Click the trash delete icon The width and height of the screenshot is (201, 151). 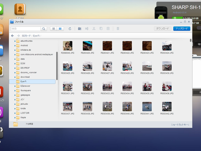coord(118,29)
